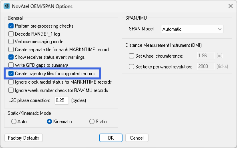237x148 pixels.
Task: Click the Static/Kinematic Mode group heading
Action: pyautogui.click(x=29, y=113)
